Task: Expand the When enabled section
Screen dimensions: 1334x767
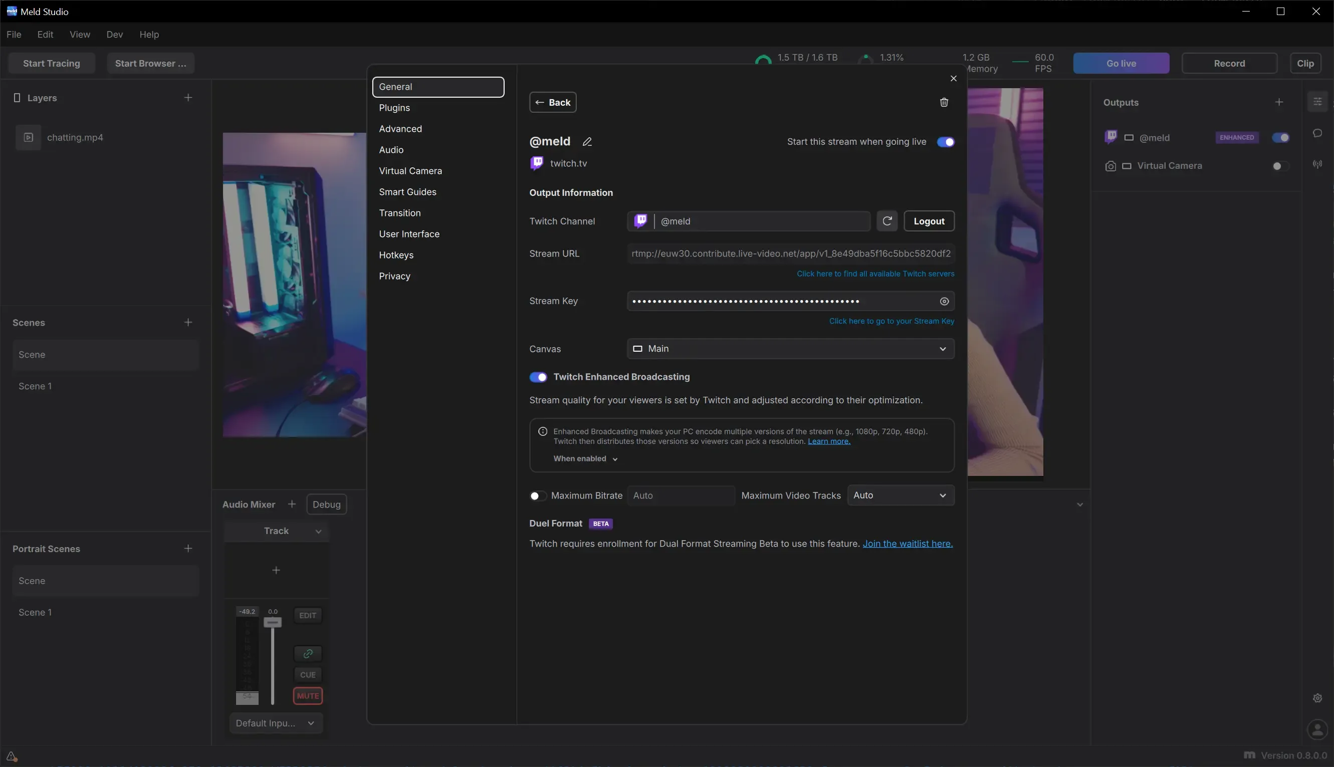Action: coord(585,458)
